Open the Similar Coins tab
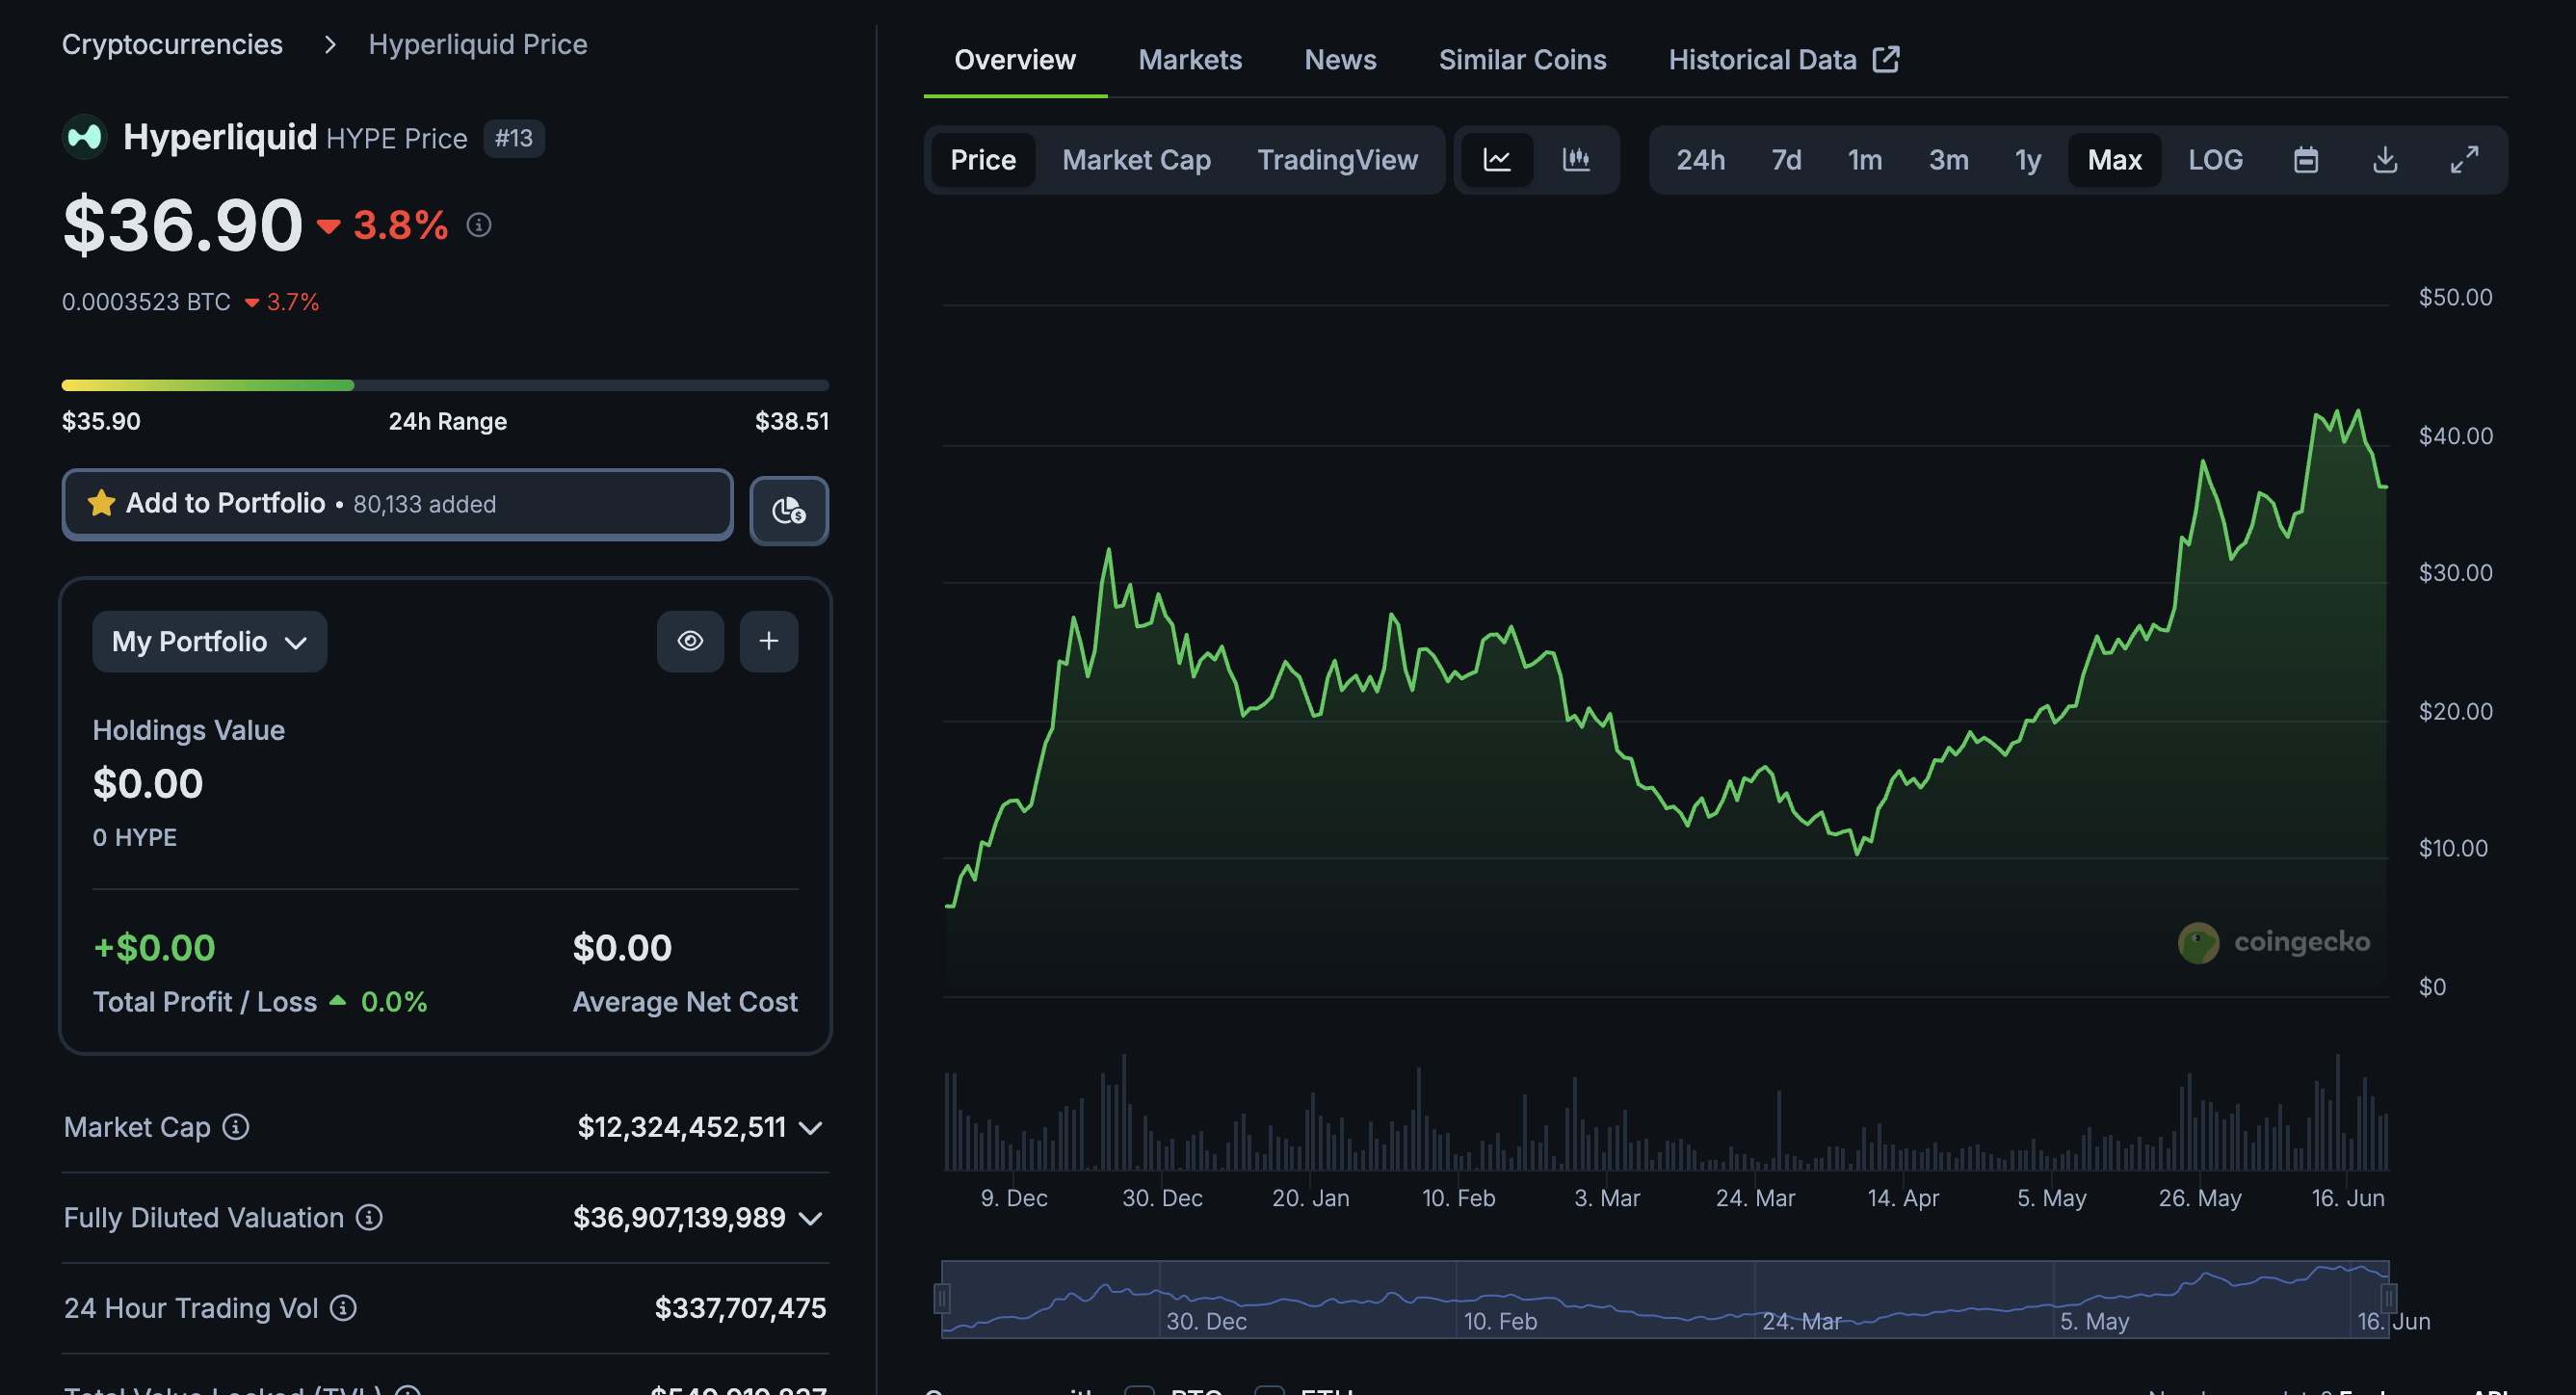 click(x=1522, y=60)
